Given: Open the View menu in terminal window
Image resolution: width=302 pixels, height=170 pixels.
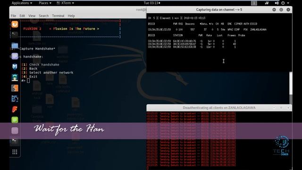Looking at the screenshot, I should tap(32, 16).
